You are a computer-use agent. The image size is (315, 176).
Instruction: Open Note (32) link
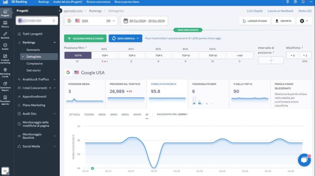point(305,11)
